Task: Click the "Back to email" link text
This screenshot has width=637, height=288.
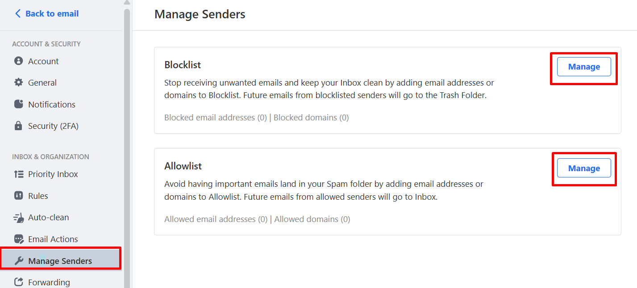Action: tap(52, 14)
